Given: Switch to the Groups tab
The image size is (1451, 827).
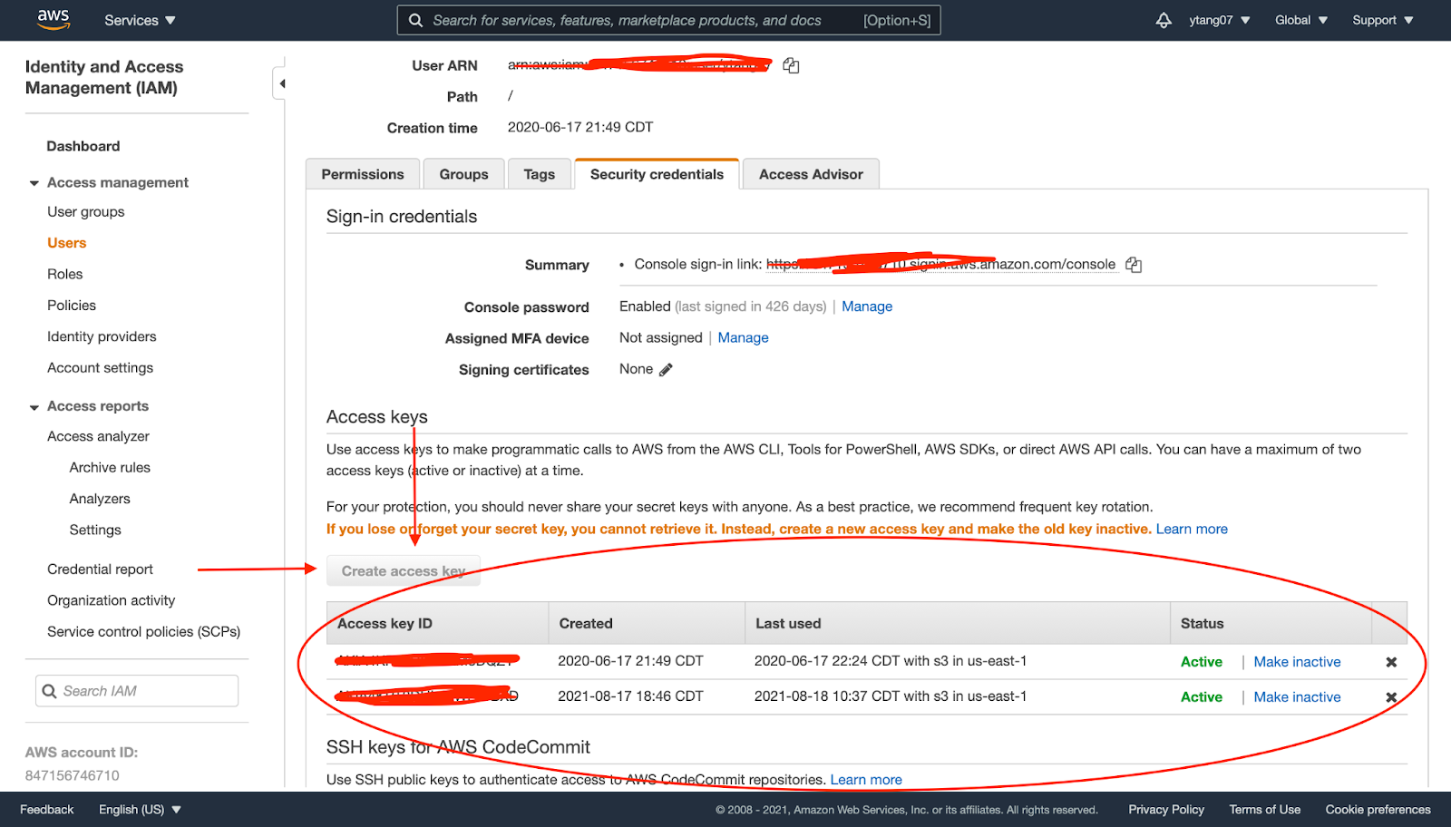Looking at the screenshot, I should click(463, 174).
